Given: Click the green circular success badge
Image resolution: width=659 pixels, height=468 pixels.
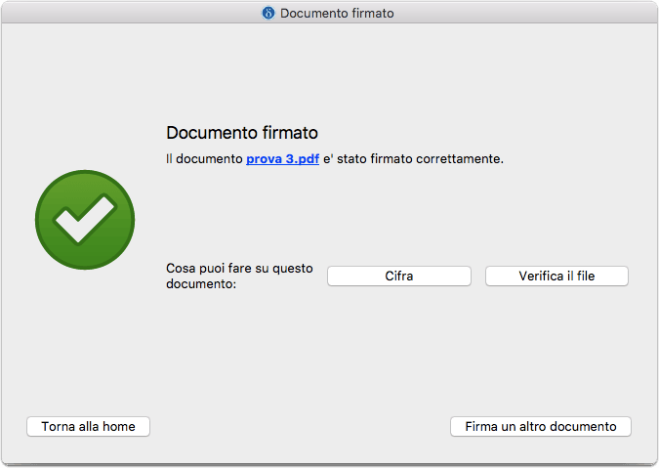Looking at the screenshot, I should [85, 220].
